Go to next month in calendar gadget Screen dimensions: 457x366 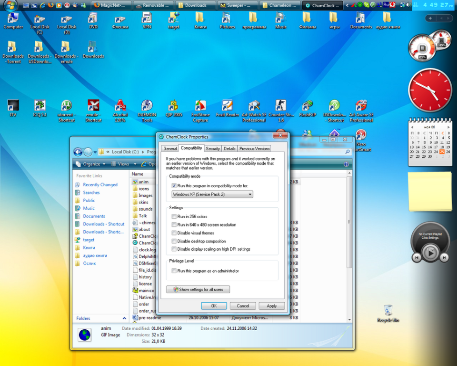coord(448,127)
